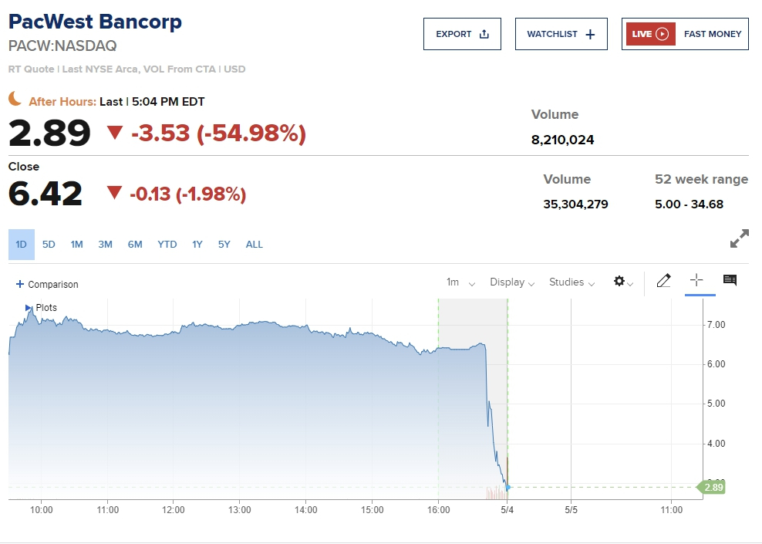
Task: Select the 1Y range tab
Action: [x=197, y=245]
